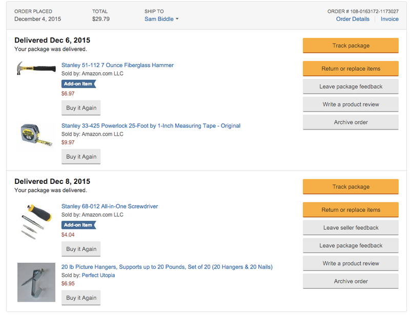
Task: Track the package delivered Dec 8
Action: tap(351, 186)
